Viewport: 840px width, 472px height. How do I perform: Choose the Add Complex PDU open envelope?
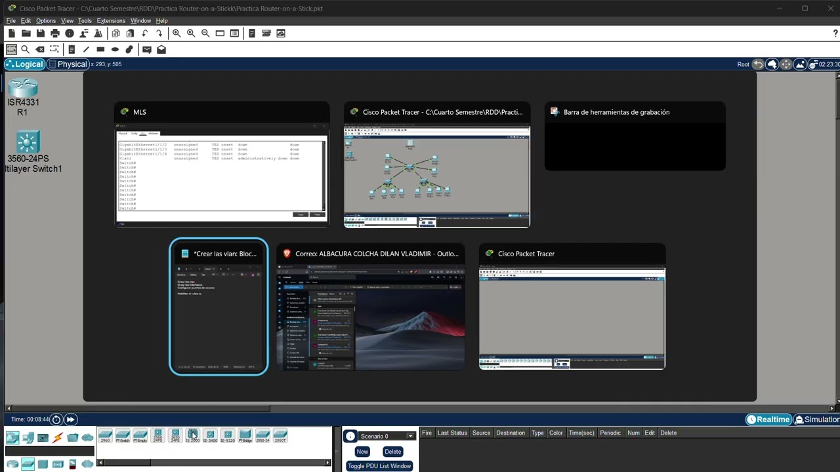[x=161, y=49]
